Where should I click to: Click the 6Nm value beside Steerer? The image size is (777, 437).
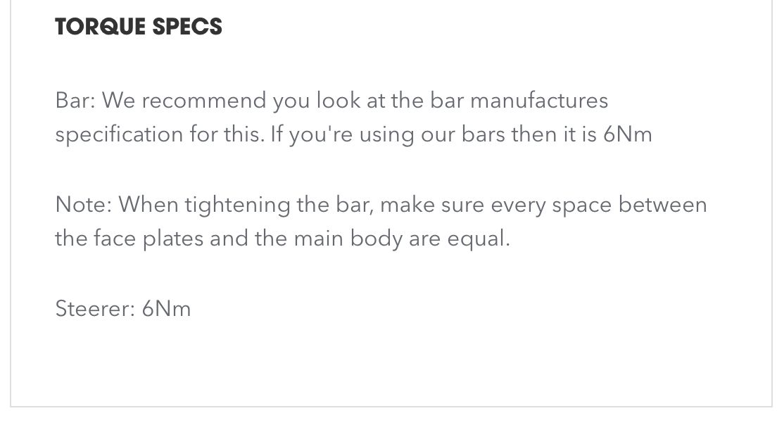tap(166, 309)
